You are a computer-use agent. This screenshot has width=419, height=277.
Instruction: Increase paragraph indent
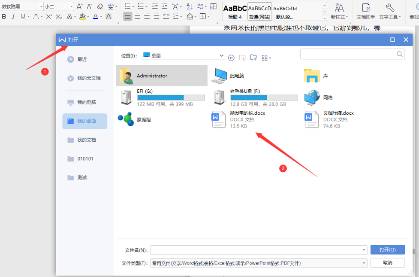point(165,6)
